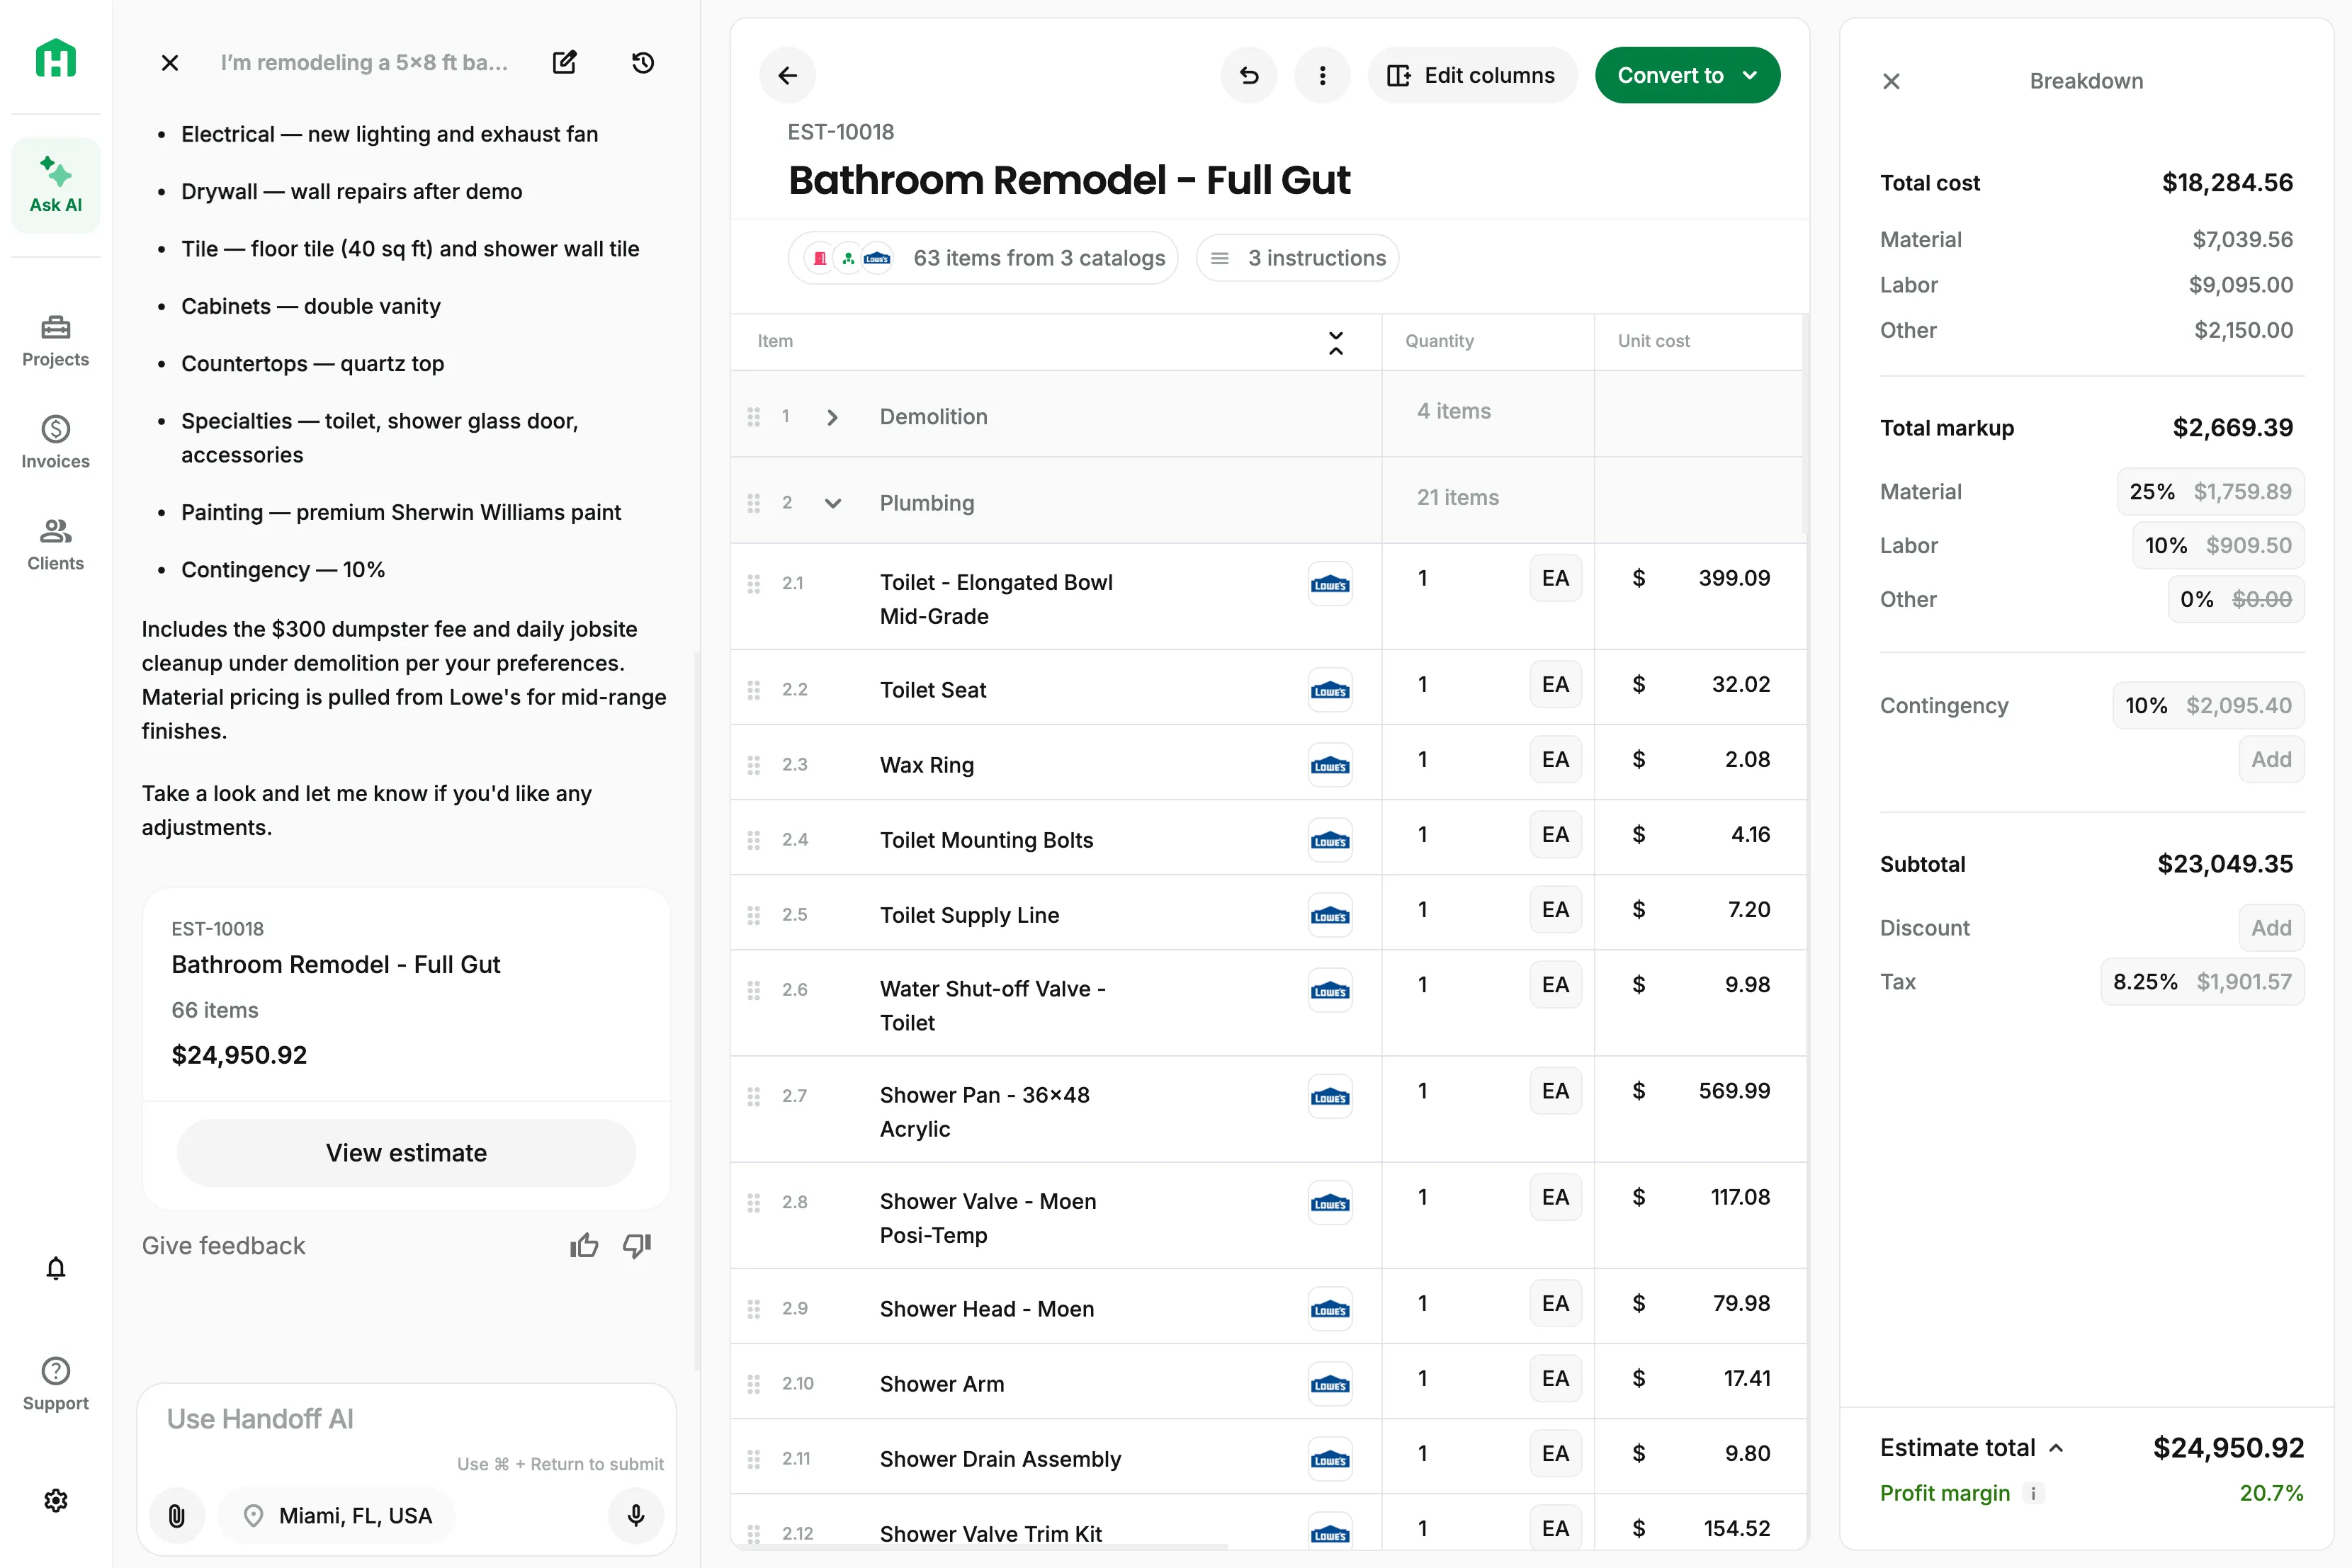Click the Miami, FL, USA location field

(337, 1515)
